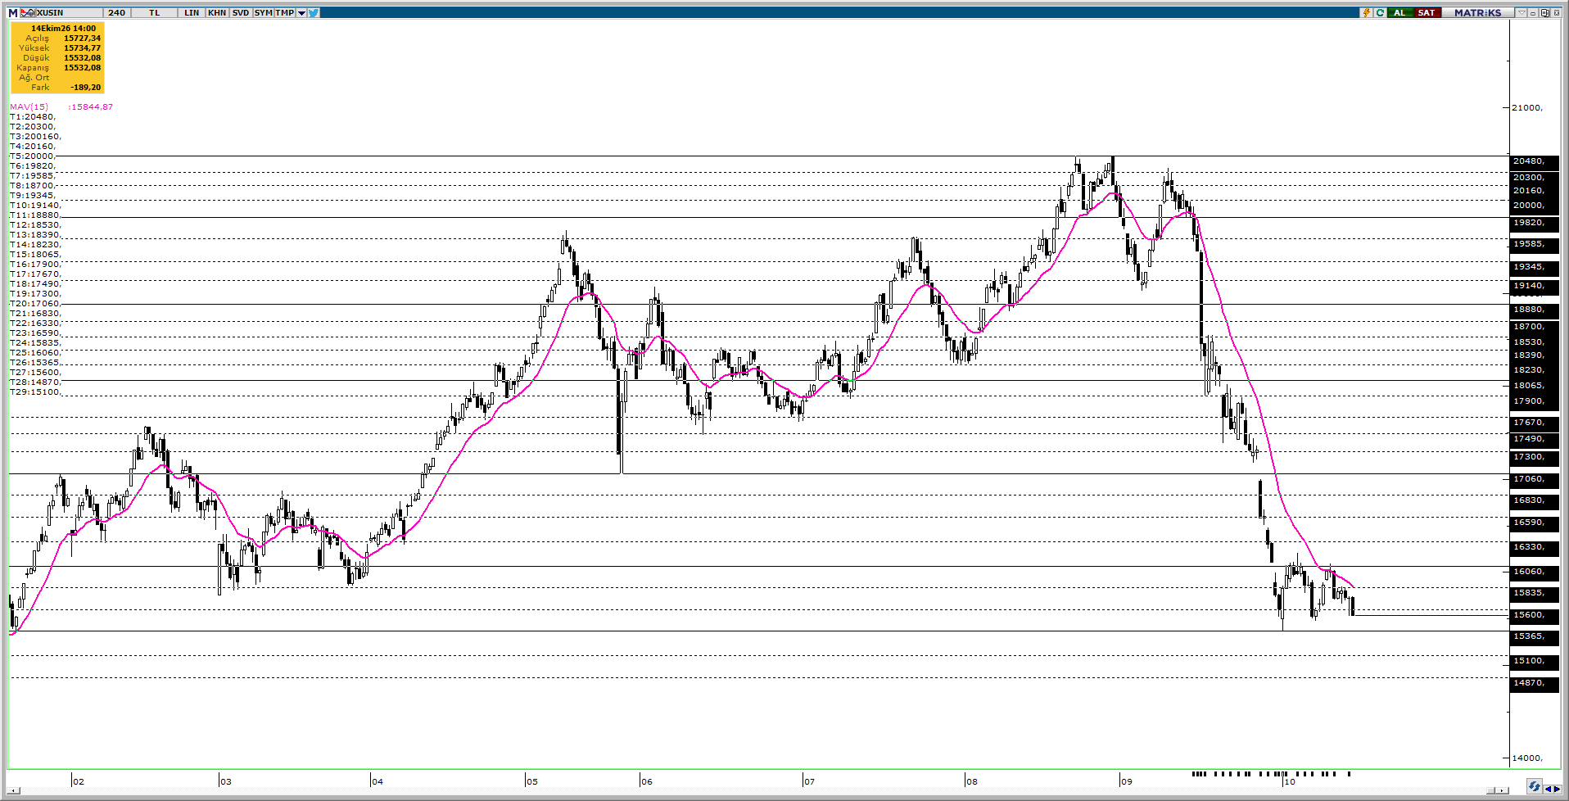1569x801 pixels.
Task: Click the Matriks M logo icon
Action: click(13, 13)
